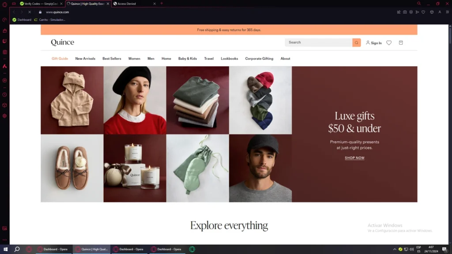Open Opera sidebar settings gear
452x254 pixels.
(x=5, y=116)
